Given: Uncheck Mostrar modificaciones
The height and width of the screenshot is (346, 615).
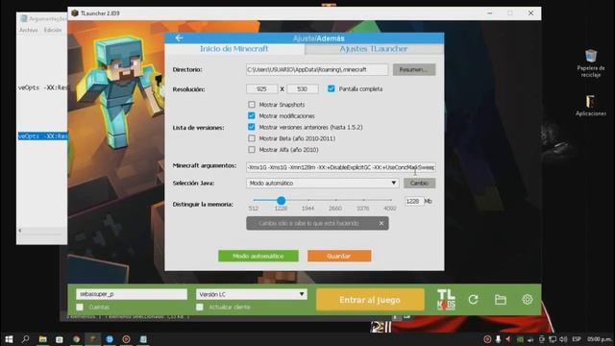Looking at the screenshot, I should 252,115.
